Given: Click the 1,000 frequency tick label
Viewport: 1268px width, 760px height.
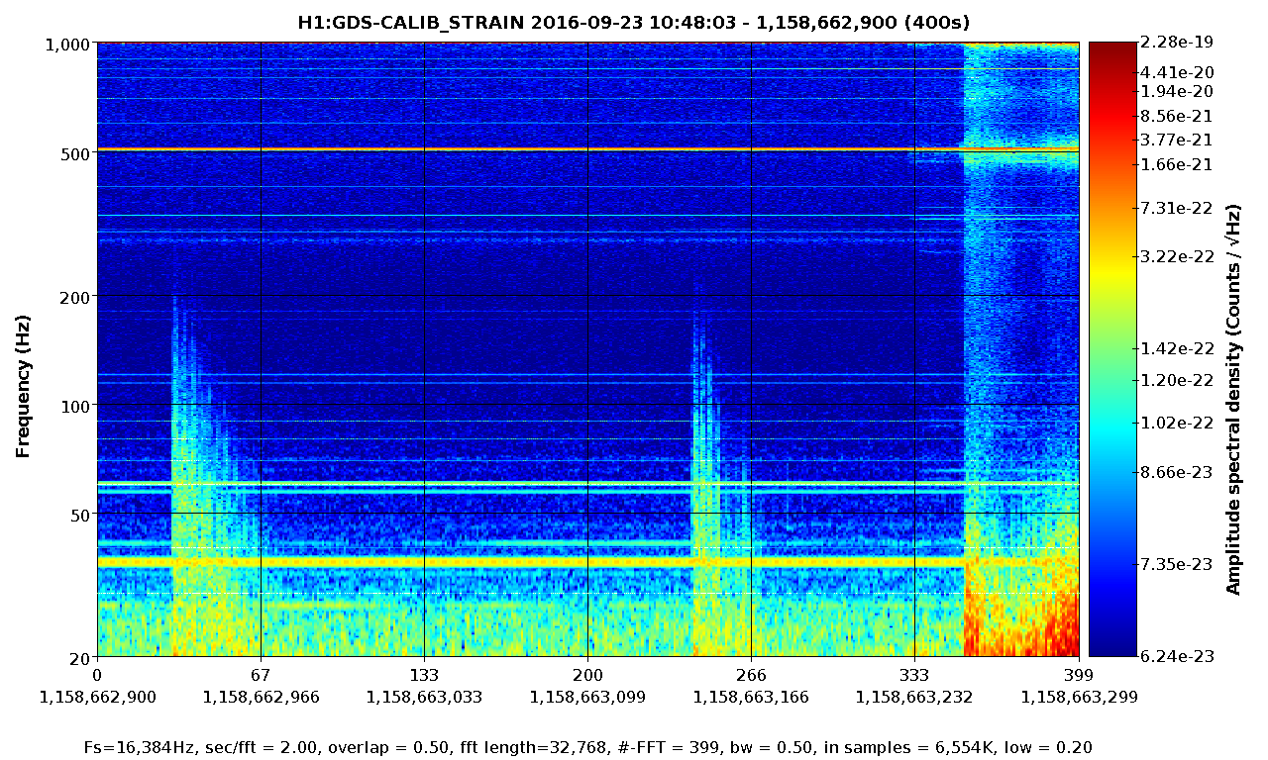Looking at the screenshot, I should [x=68, y=44].
